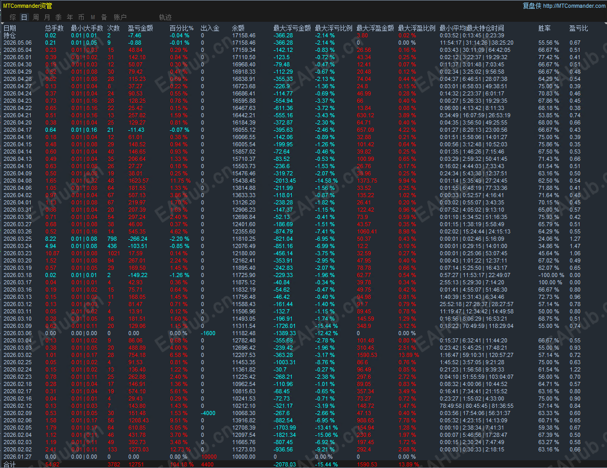Click profit value 1623.57
The image size is (607, 468).
pos(138,181)
